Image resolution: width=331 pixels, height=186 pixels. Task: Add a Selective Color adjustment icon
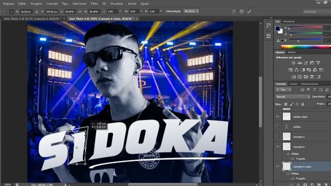tap(312, 77)
